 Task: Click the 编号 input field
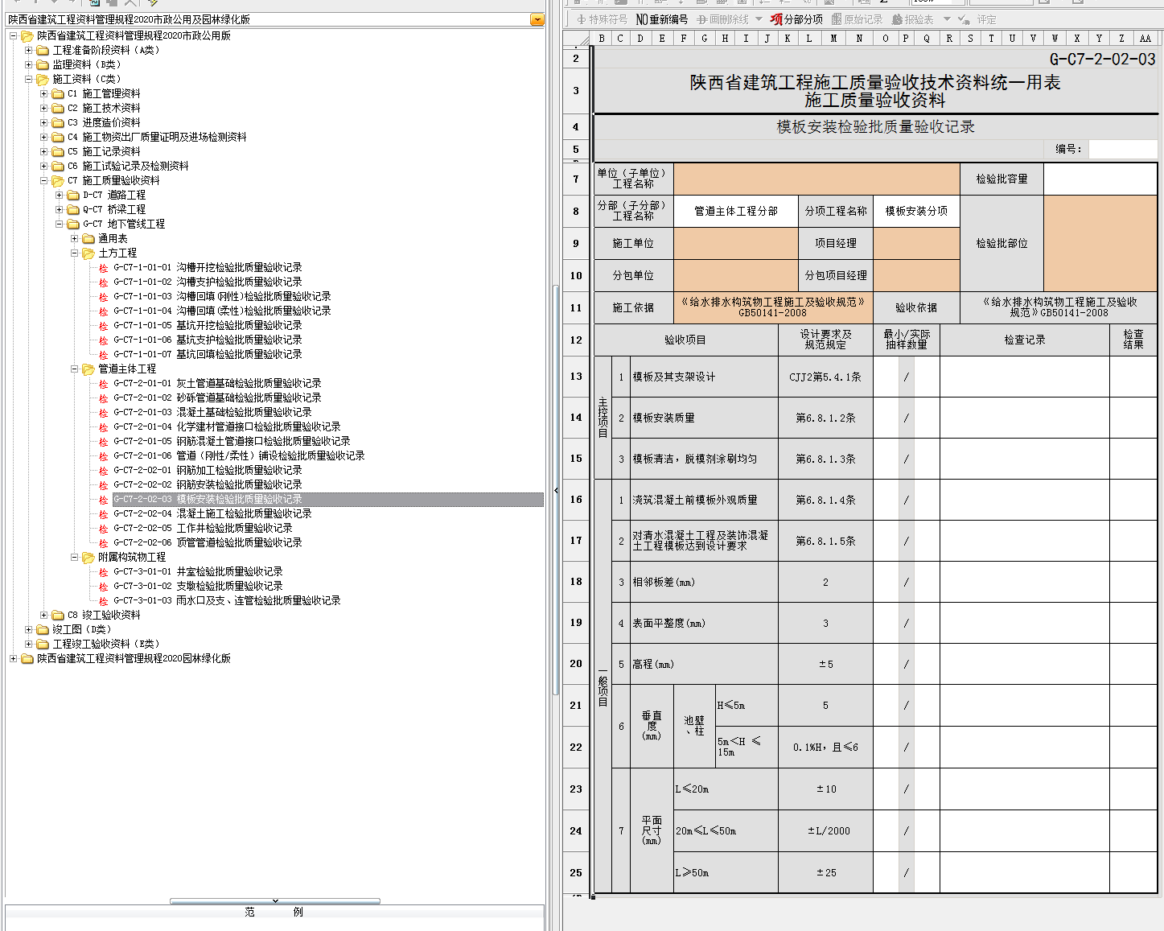[1123, 149]
